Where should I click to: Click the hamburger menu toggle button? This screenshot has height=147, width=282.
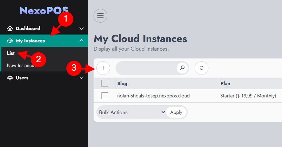[100, 16]
